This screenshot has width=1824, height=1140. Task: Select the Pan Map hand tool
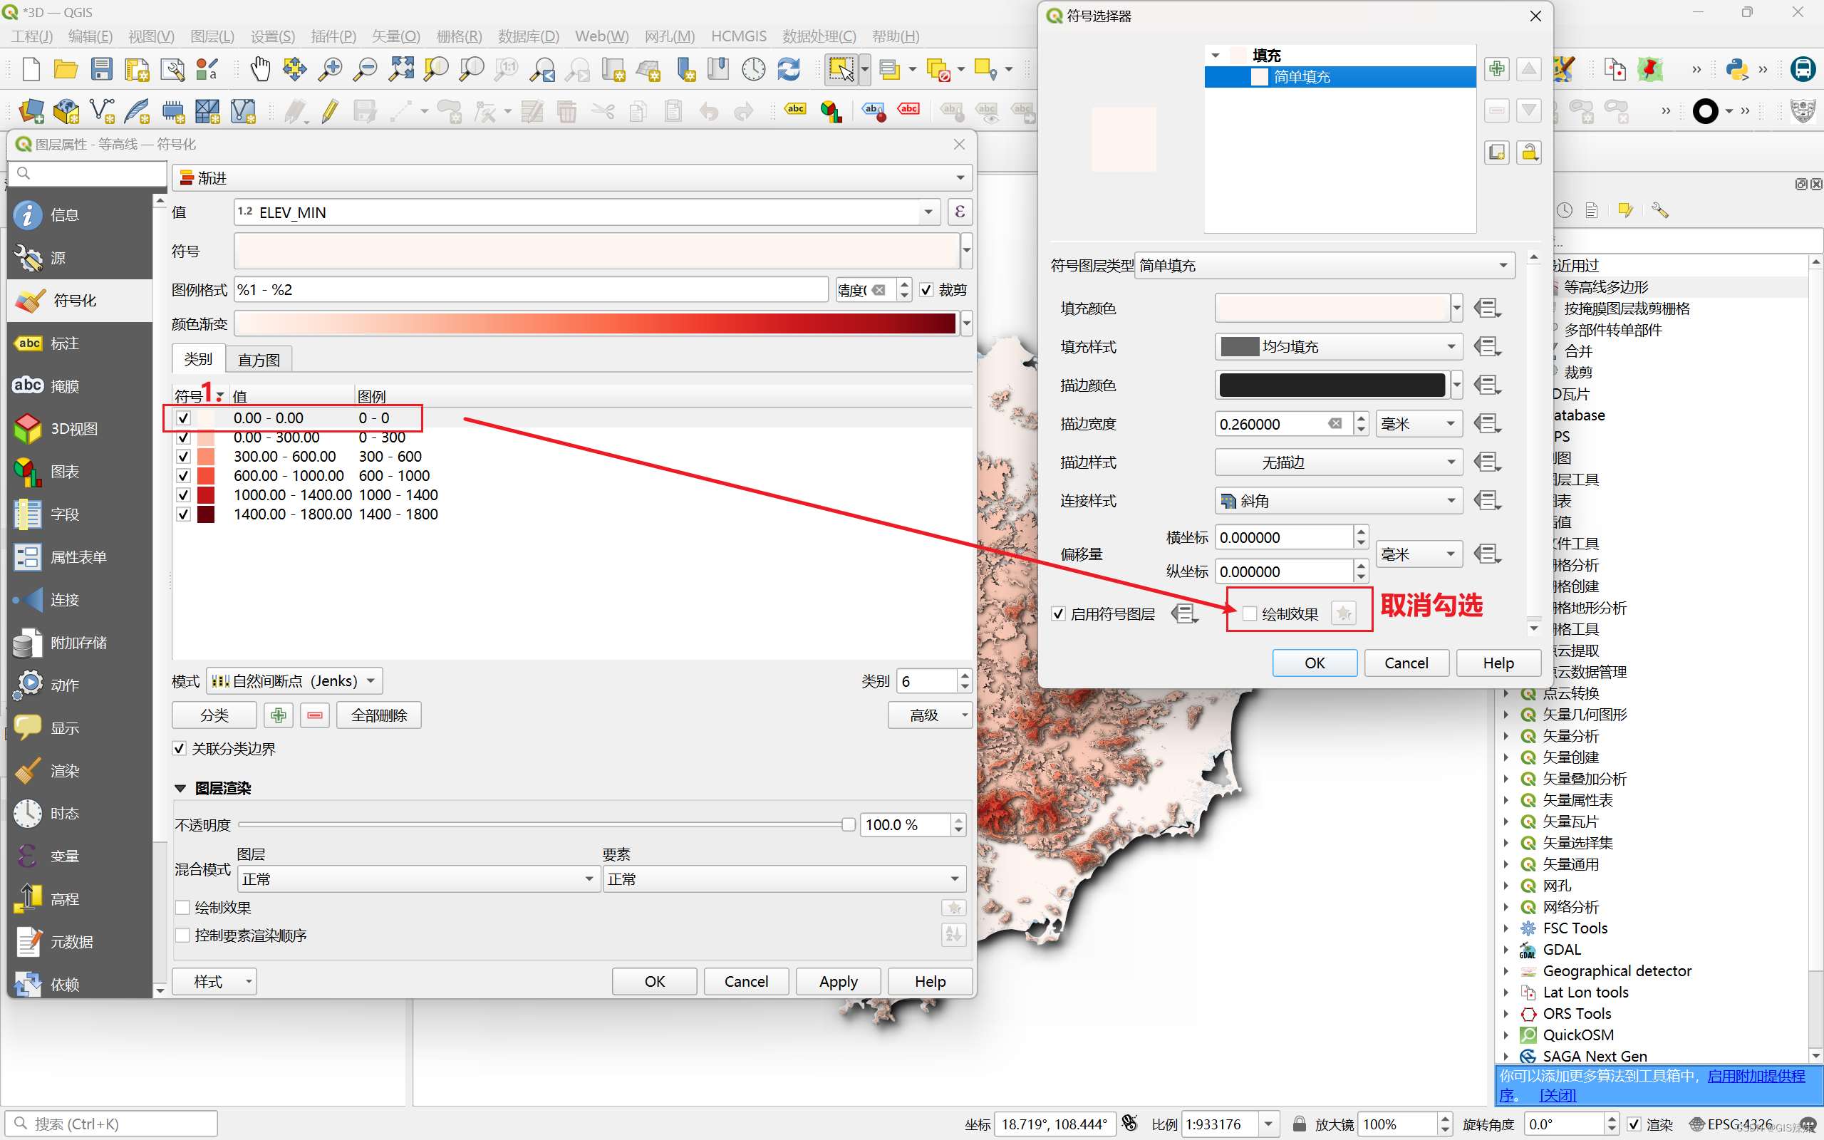(259, 69)
